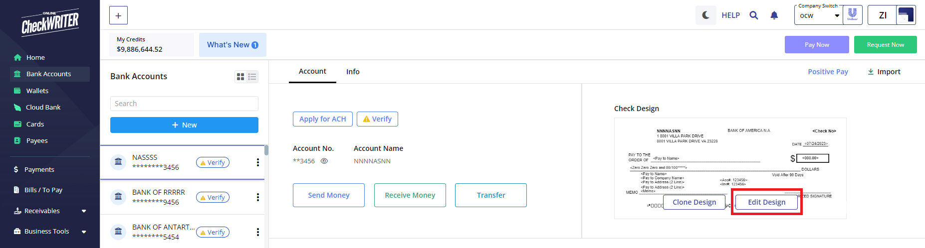Click the bank accounts Search field
Screen dimensions: 925x248
coord(184,104)
